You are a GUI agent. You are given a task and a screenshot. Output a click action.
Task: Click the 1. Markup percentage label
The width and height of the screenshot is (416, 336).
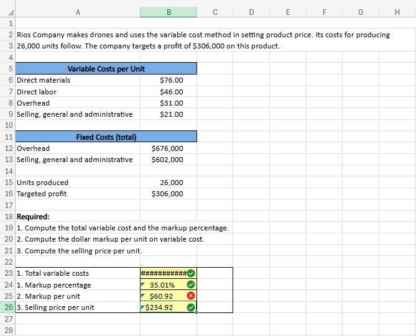click(x=54, y=285)
